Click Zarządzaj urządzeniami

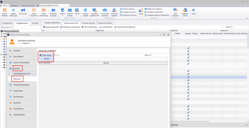click(154, 12)
